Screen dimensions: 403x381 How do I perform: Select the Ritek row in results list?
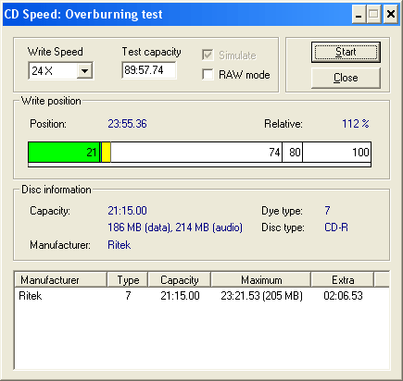pyautogui.click(x=202, y=296)
